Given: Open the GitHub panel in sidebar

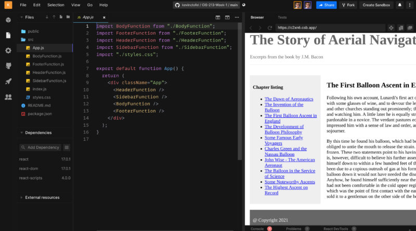Looking at the screenshot, I should [x=8, y=66].
